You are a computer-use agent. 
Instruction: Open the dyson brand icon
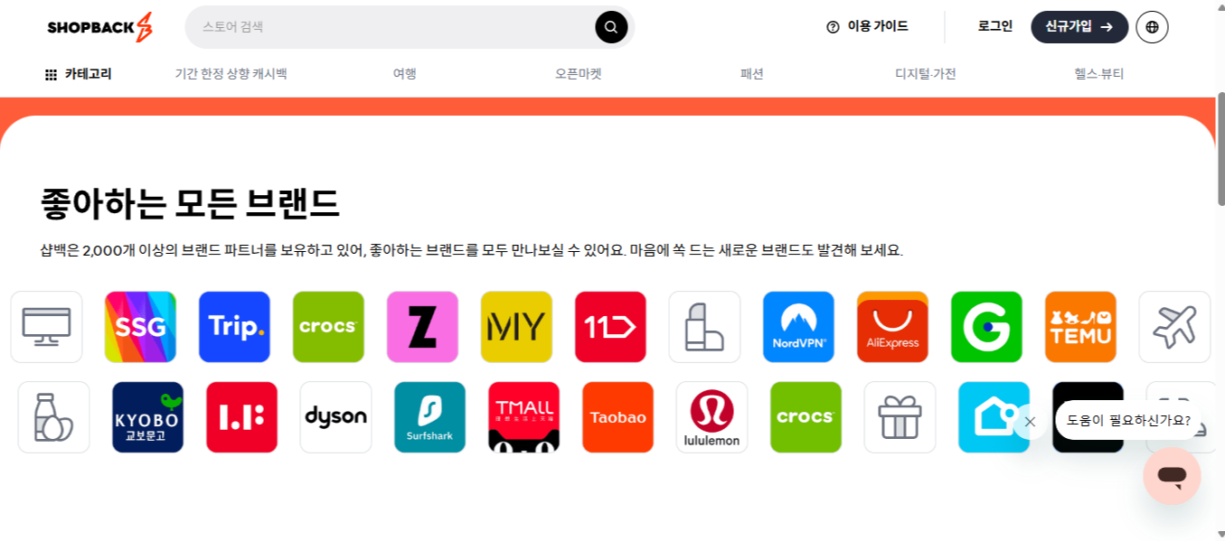(335, 417)
